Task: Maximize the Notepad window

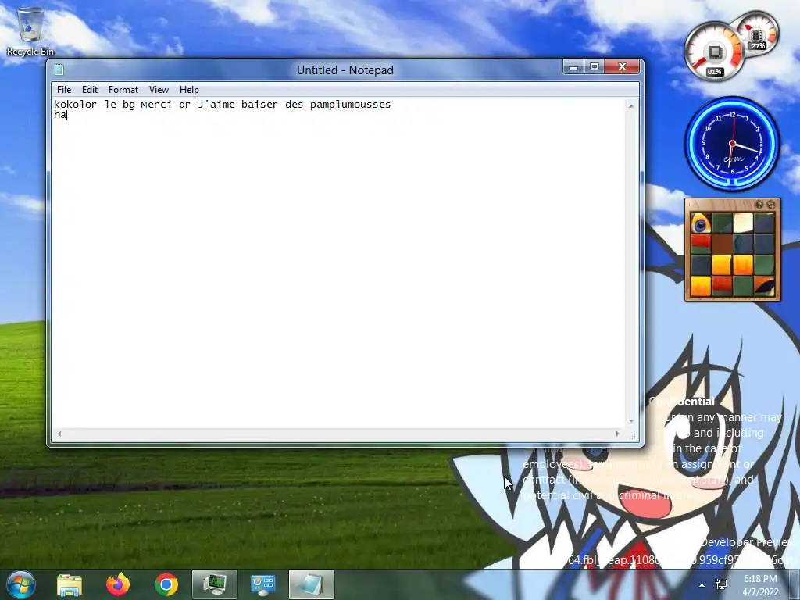Action: [x=595, y=67]
